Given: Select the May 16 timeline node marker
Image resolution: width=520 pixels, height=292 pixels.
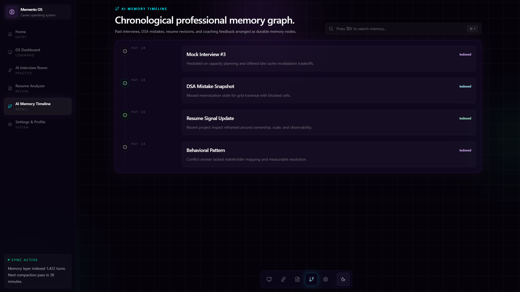Looking at the screenshot, I should tap(125, 115).
